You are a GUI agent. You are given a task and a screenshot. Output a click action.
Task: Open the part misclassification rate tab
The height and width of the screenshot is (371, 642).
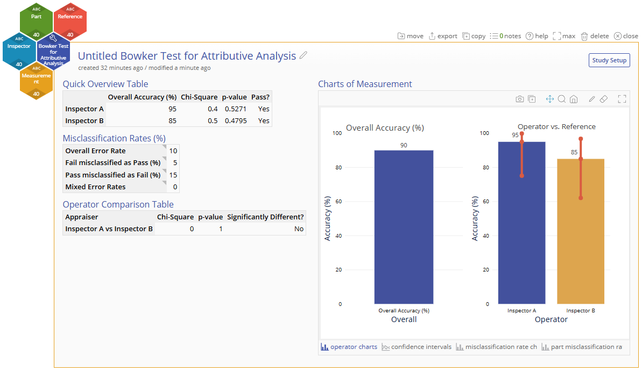[x=582, y=347]
